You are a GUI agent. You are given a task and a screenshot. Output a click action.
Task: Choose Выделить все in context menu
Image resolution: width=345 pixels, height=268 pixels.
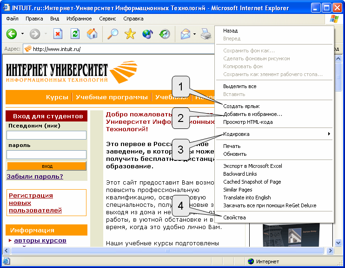pos(274,86)
